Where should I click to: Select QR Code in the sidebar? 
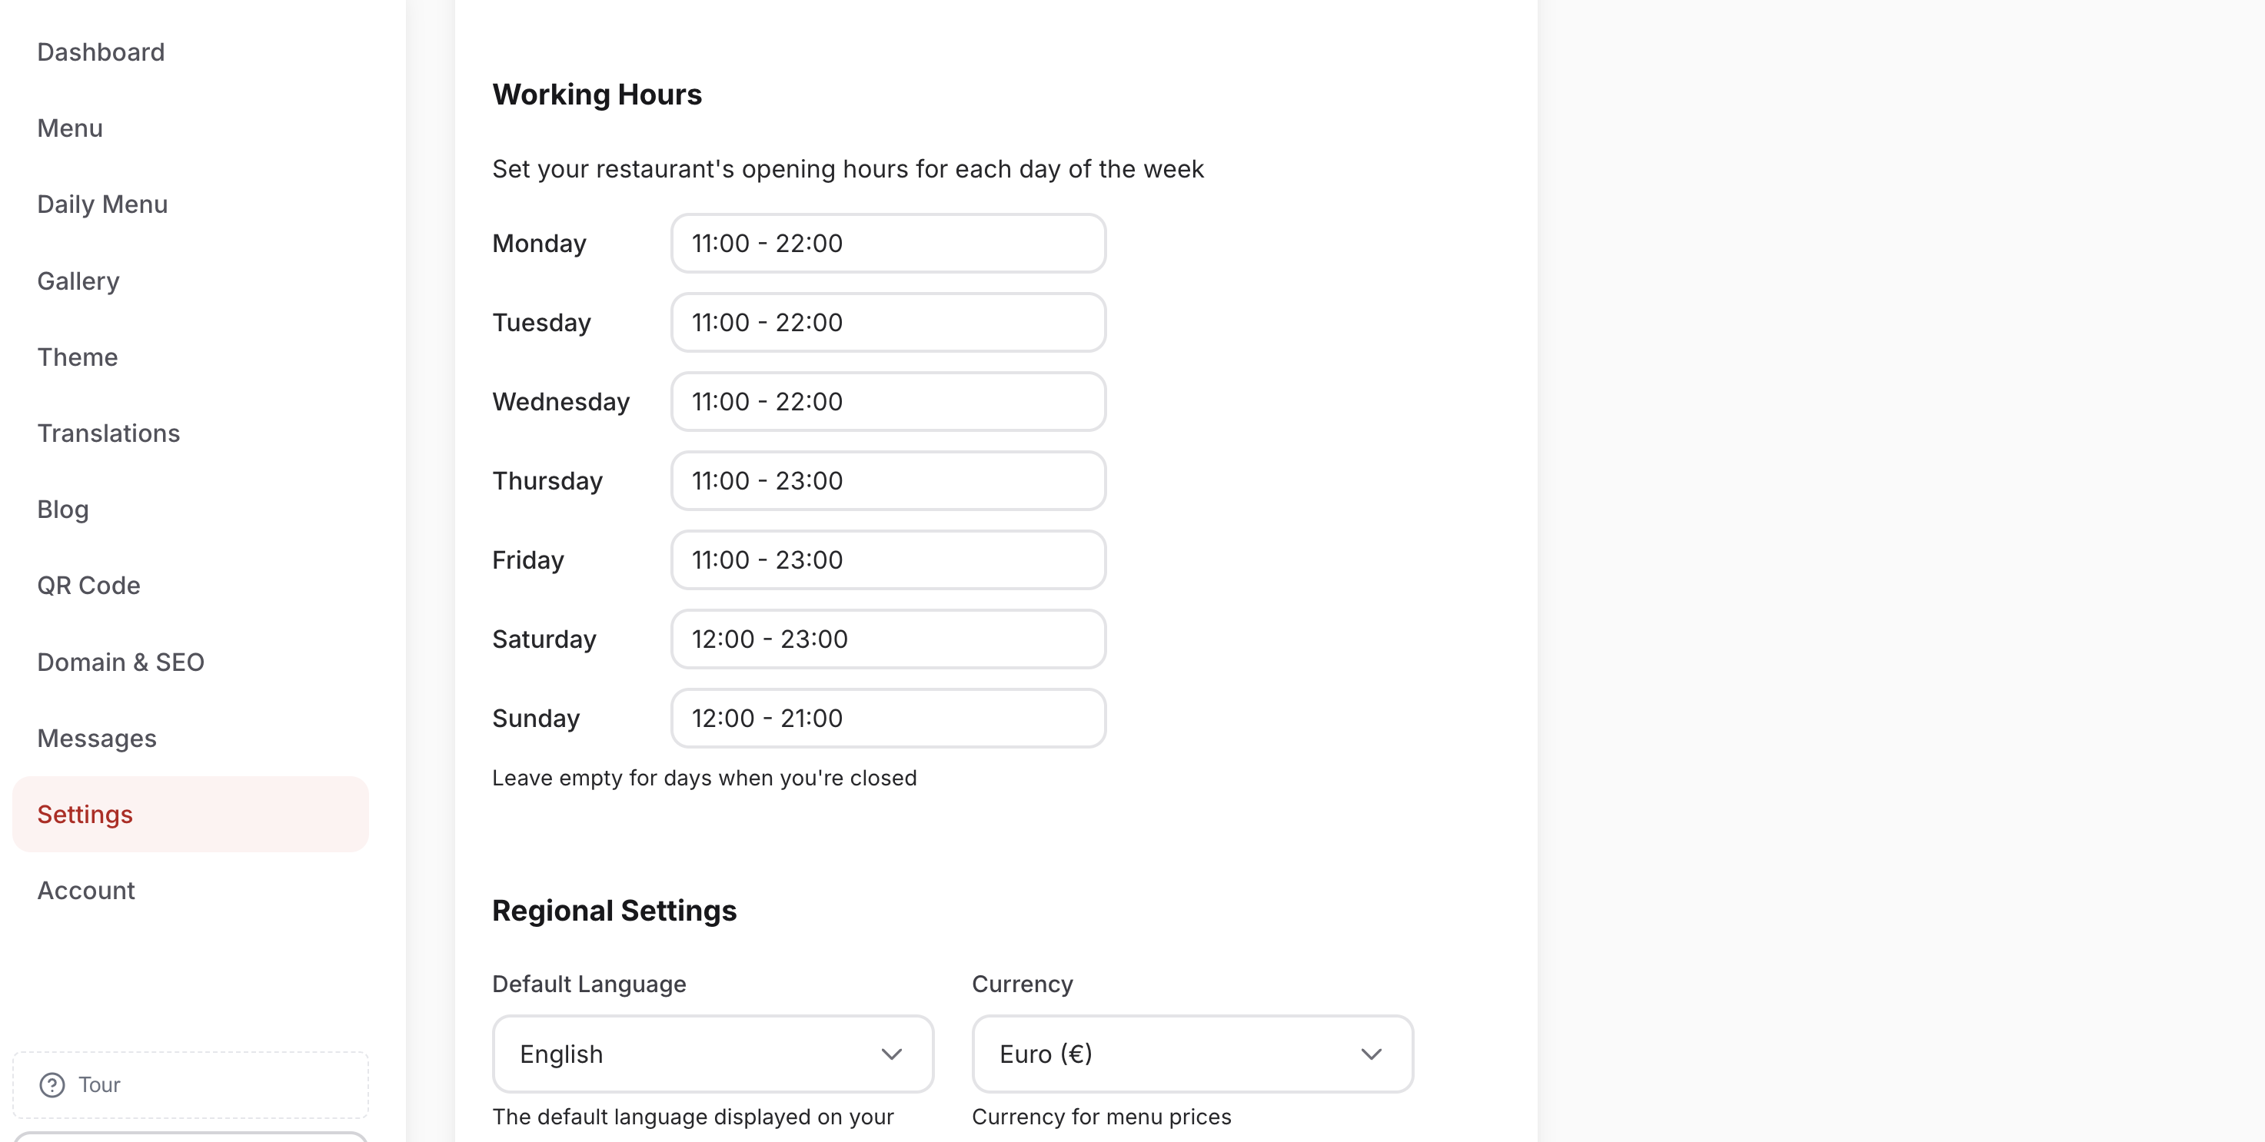[x=89, y=586]
